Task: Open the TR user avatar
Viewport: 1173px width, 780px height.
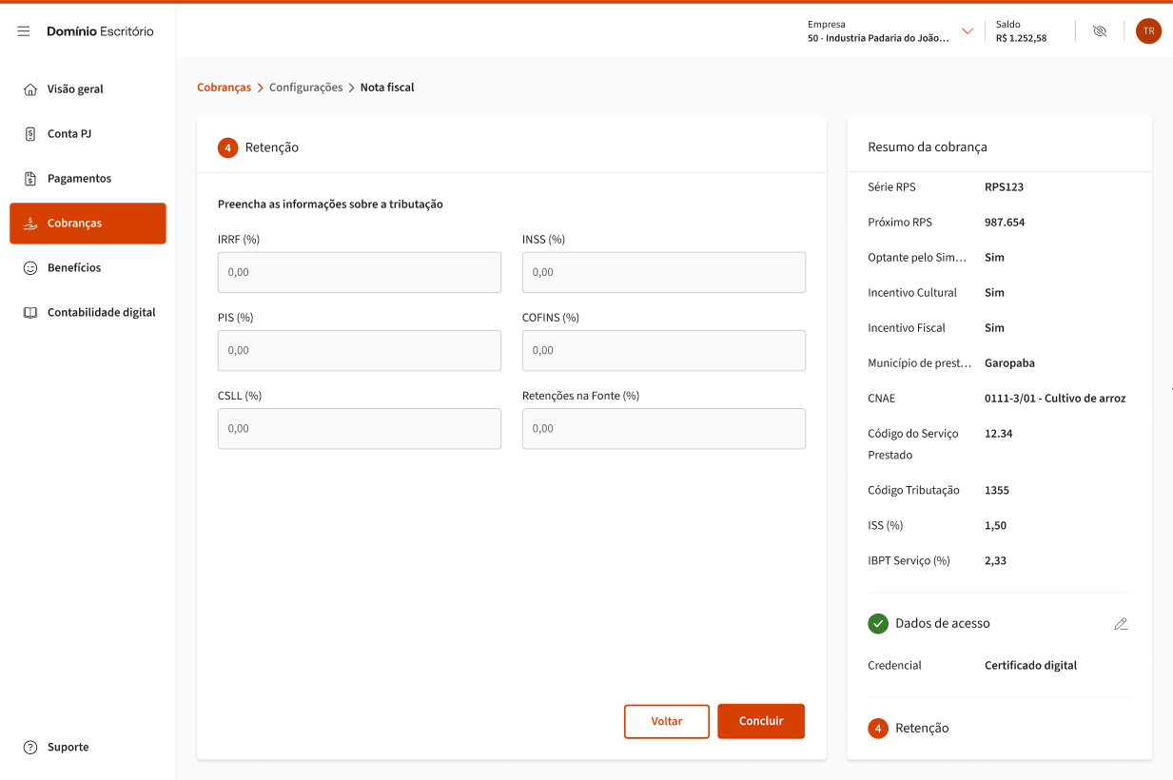Action: click(x=1148, y=31)
